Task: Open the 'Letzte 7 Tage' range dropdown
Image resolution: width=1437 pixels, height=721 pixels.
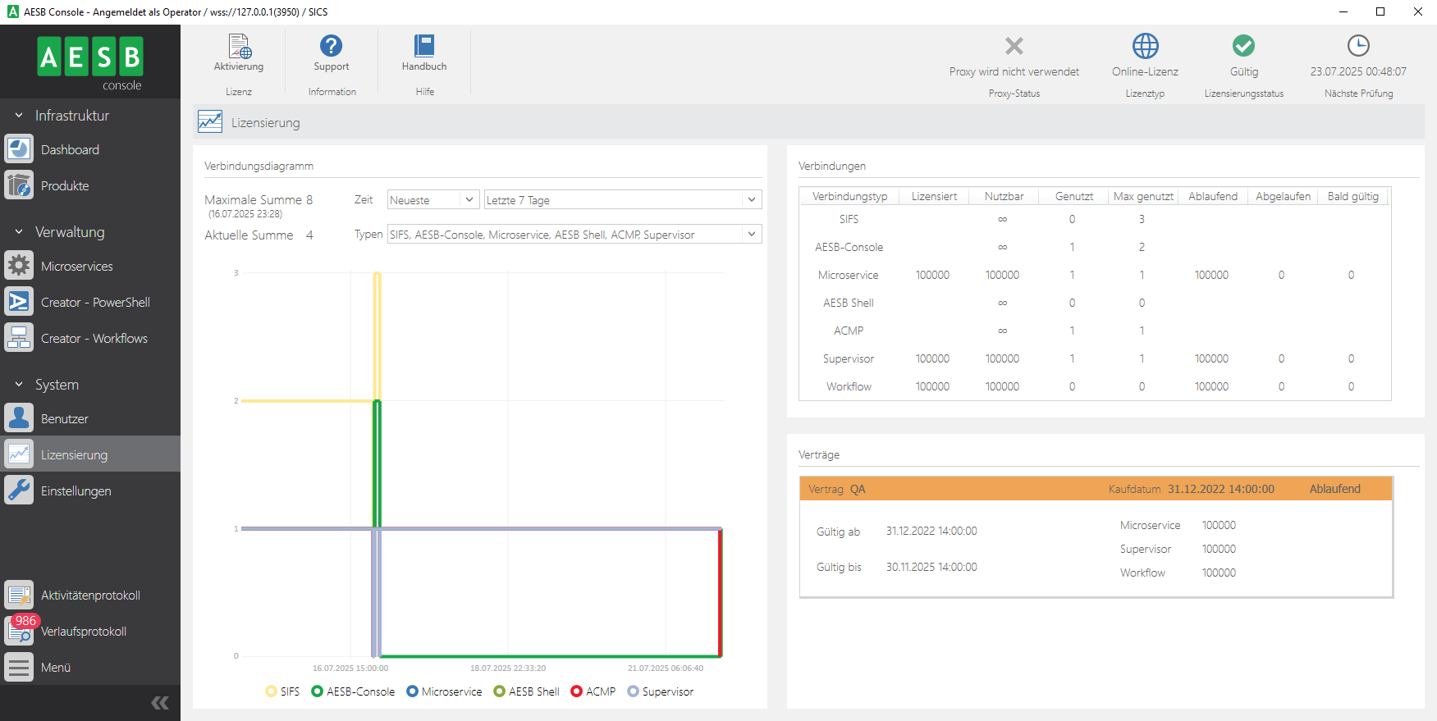Action: (x=622, y=200)
